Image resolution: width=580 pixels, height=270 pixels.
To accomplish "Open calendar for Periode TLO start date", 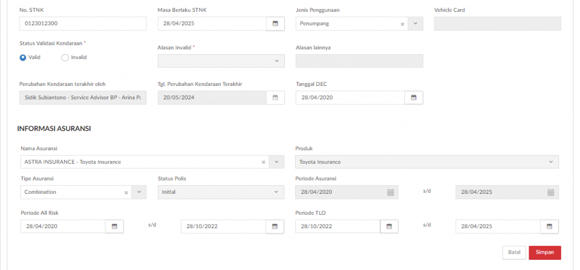I will [389, 227].
